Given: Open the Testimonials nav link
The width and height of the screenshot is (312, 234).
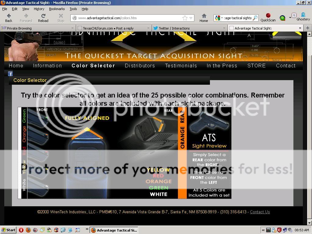Looking at the screenshot, I should pos(181,66).
